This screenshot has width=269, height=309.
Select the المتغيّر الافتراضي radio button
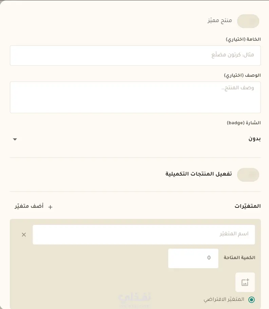coord(251,299)
